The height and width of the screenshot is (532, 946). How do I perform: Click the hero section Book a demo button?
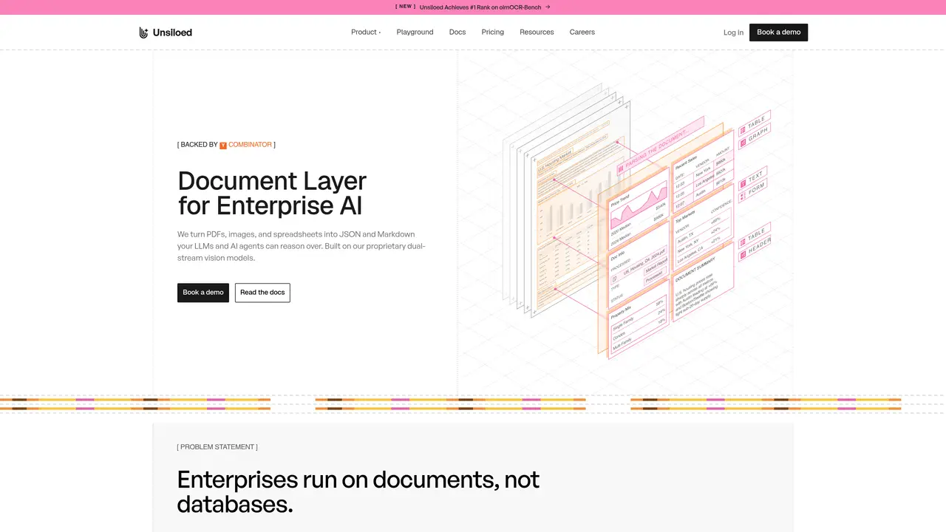(x=203, y=293)
